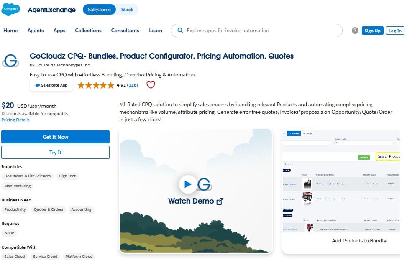Image resolution: width=407 pixels, height=260 pixels.
Task: Click the search magnifier icon
Action: 180,31
